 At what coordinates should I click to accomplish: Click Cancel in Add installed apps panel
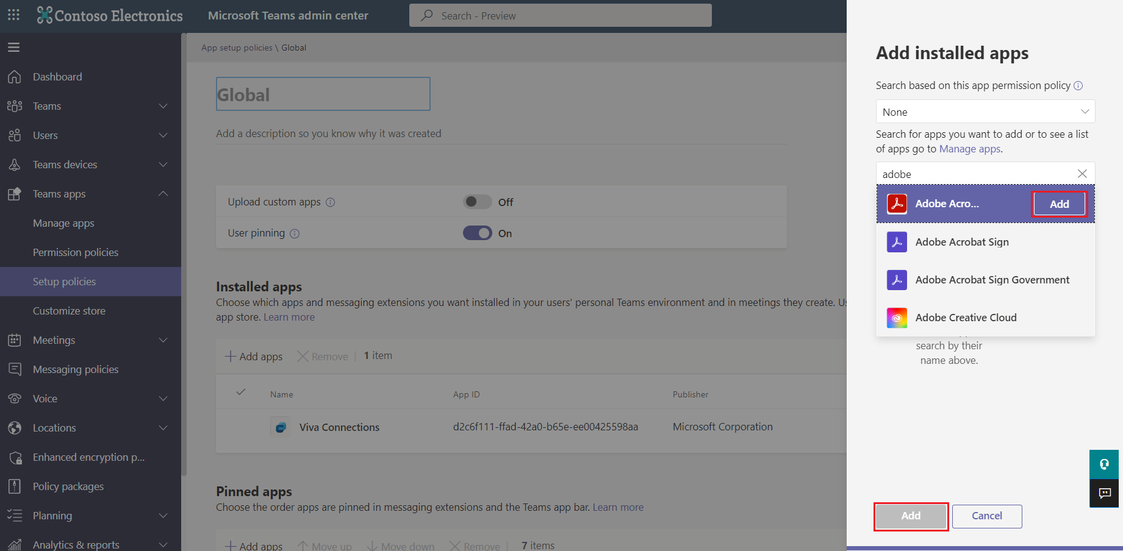(x=986, y=516)
